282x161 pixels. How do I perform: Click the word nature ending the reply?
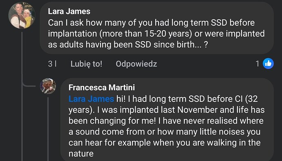[81, 154]
